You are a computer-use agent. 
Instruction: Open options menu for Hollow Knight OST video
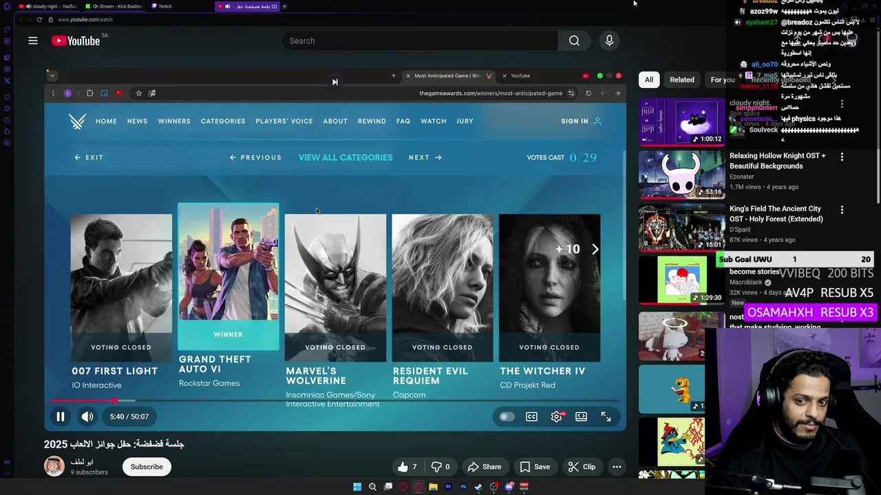tap(842, 157)
